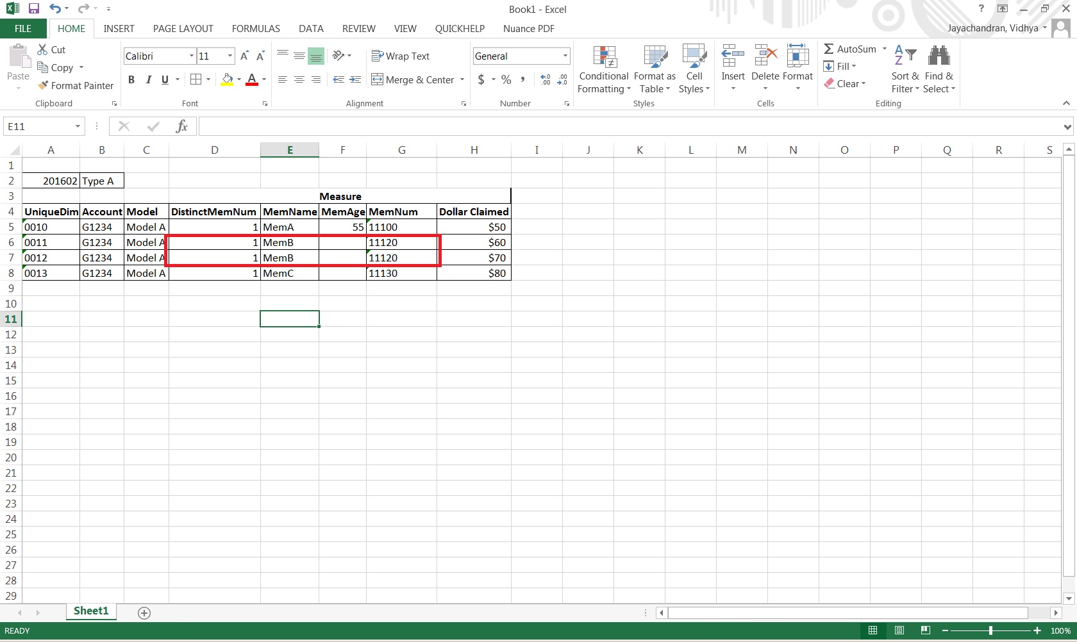This screenshot has width=1077, height=642.
Task: Click the Save icon in quick access toolbar
Action: (34, 9)
